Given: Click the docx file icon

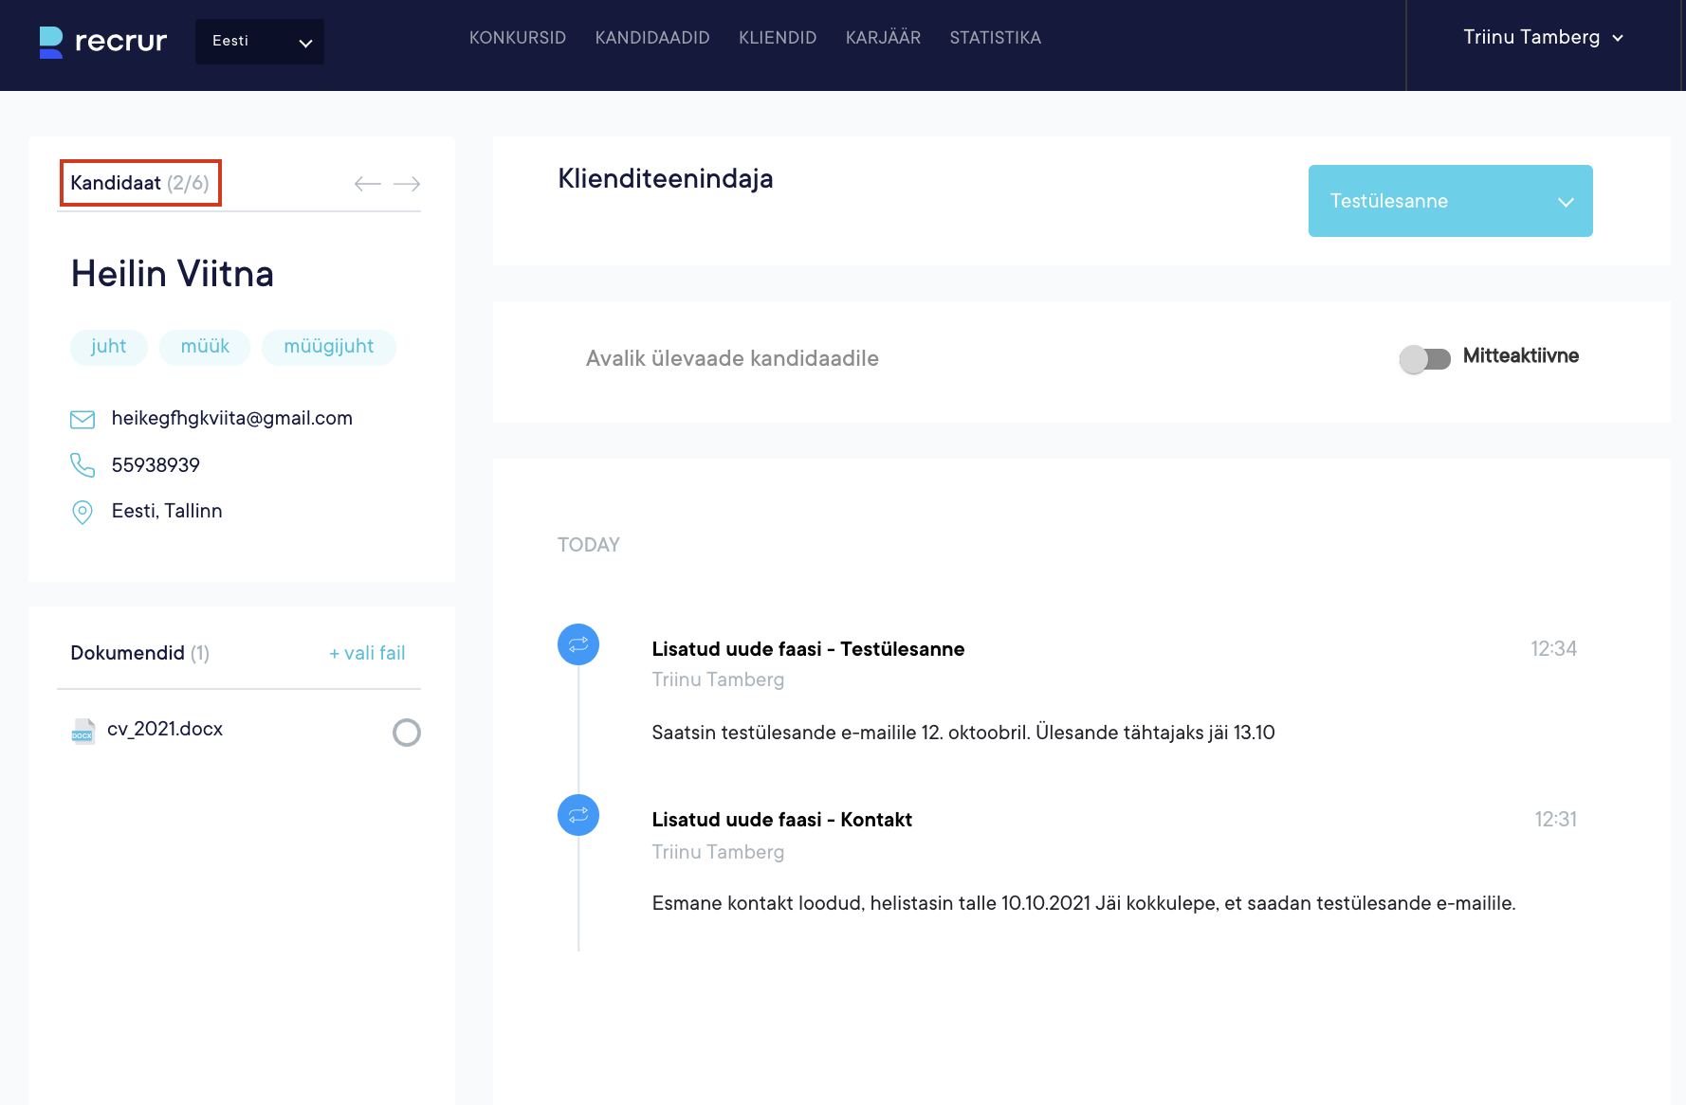Looking at the screenshot, I should click(x=82, y=731).
